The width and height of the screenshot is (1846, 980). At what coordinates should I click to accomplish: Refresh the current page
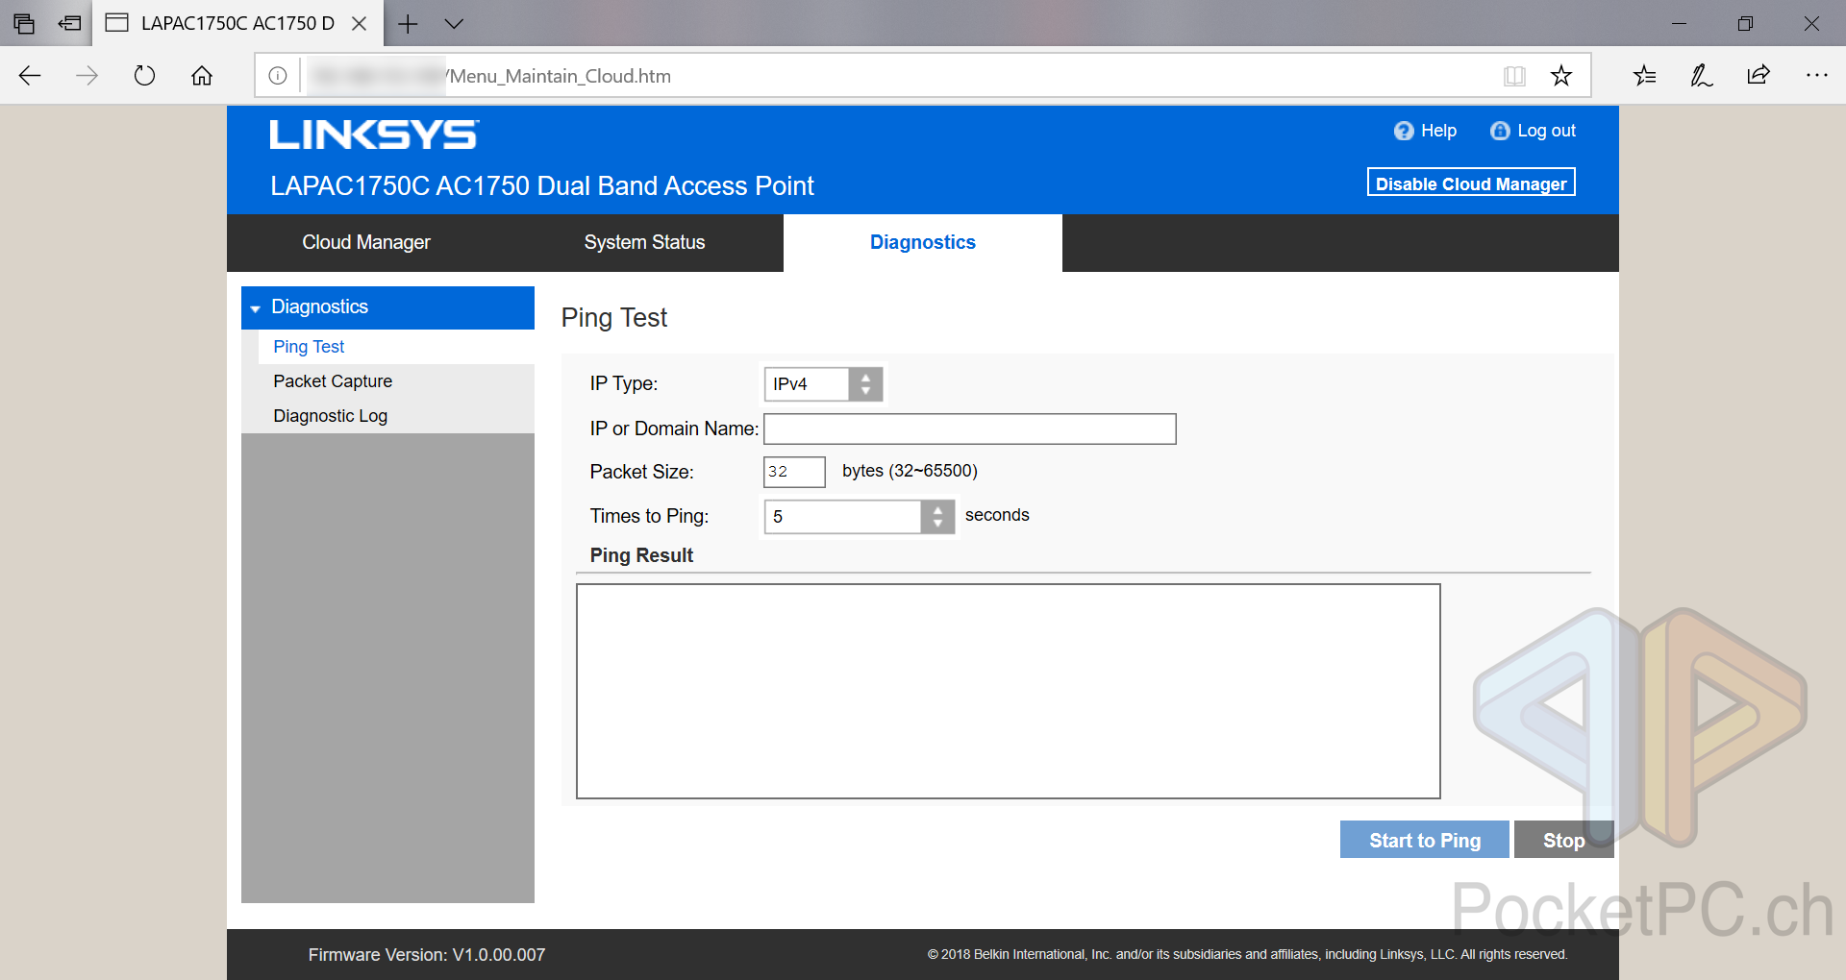pyautogui.click(x=144, y=76)
